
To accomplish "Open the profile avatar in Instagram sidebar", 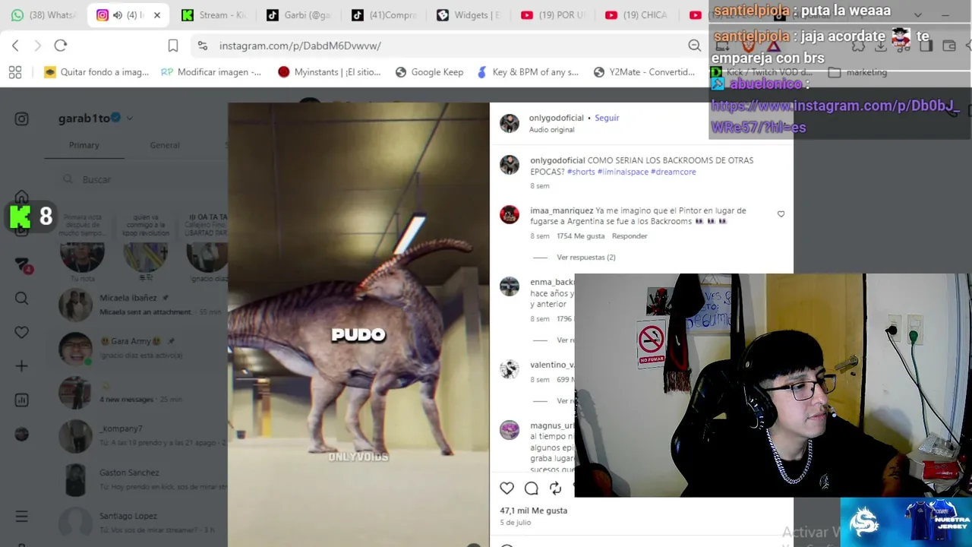I will [21, 434].
